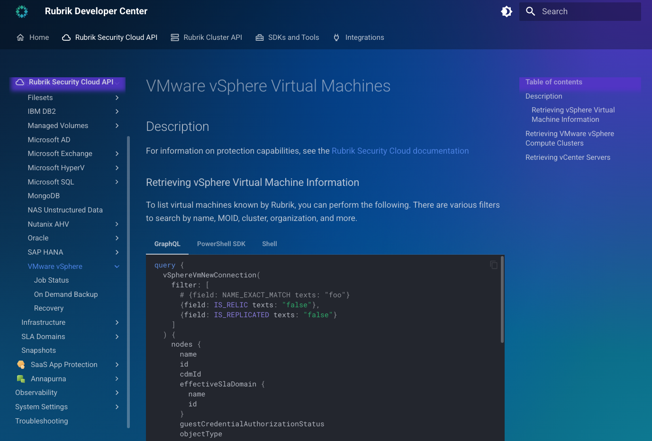Expand the Microsoft Exchange section
652x441 pixels.
tap(117, 154)
